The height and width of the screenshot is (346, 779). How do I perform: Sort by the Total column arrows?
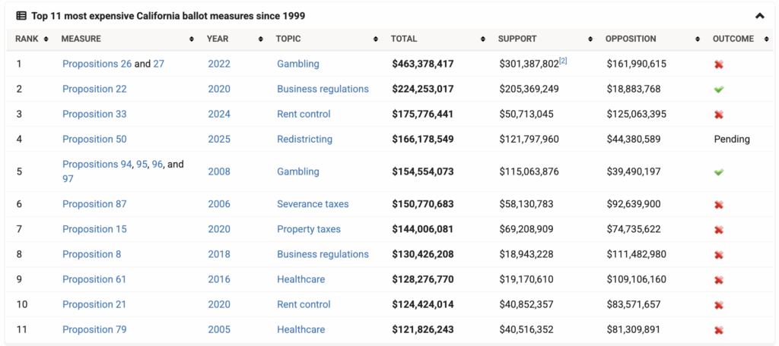point(483,39)
